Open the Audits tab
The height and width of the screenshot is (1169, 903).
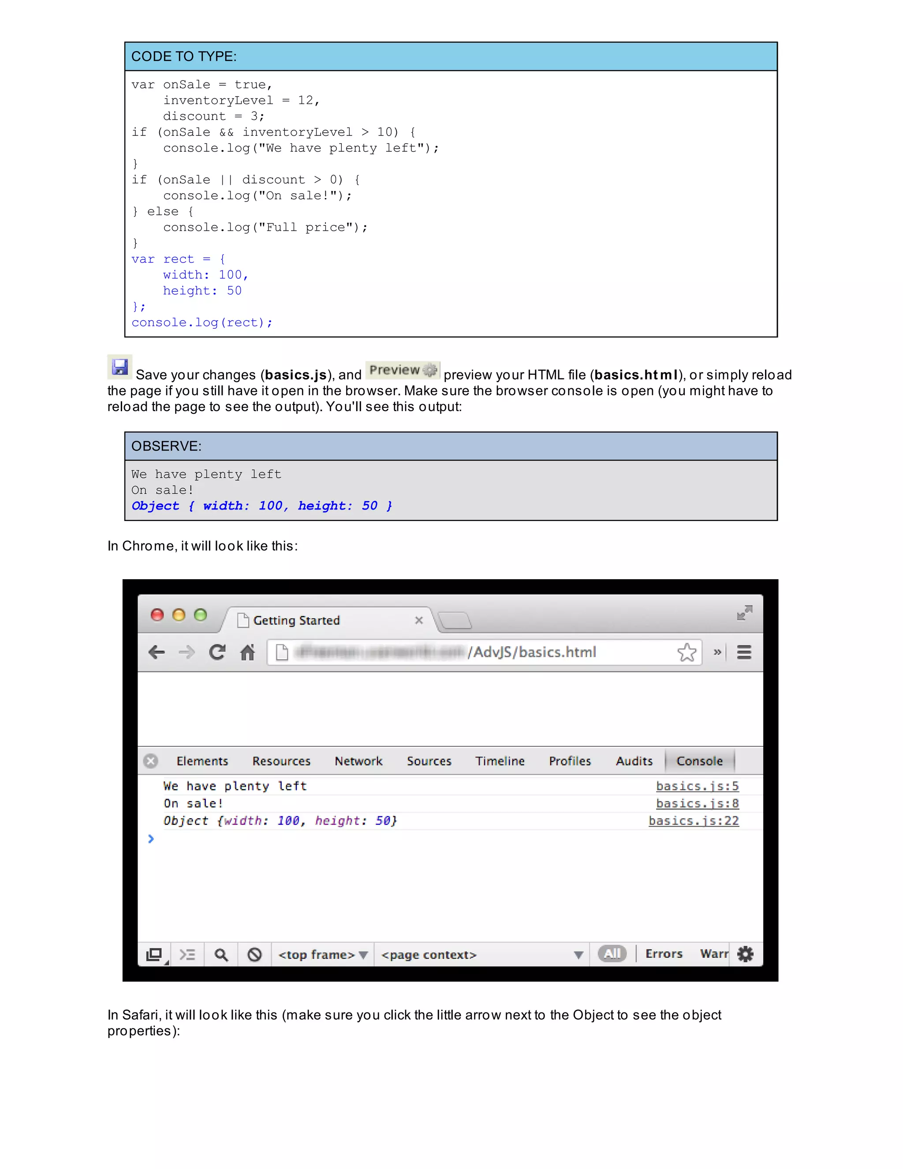tap(634, 761)
